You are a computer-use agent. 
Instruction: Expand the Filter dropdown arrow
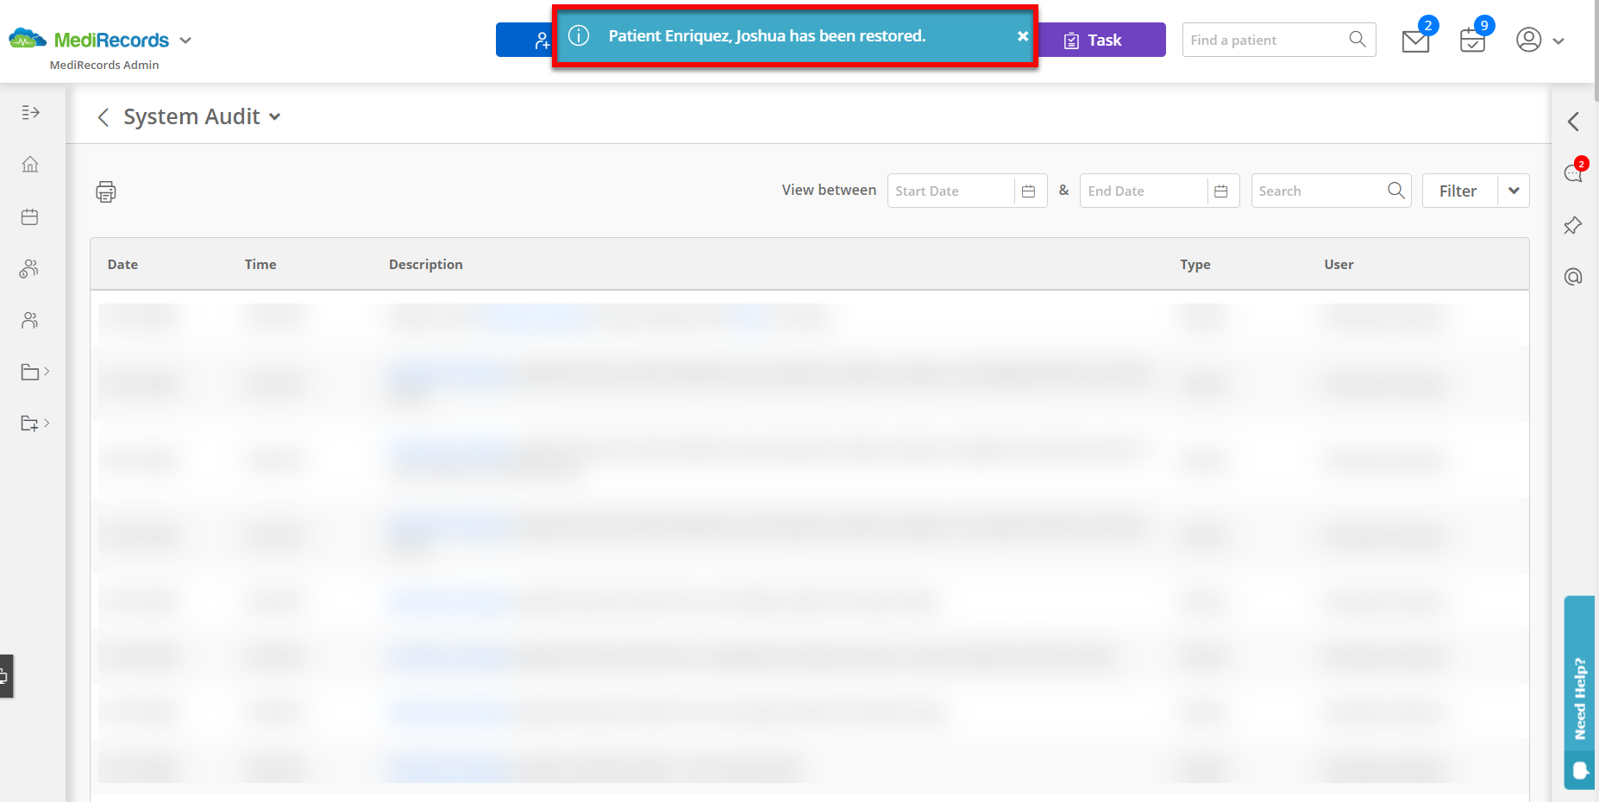click(x=1514, y=191)
